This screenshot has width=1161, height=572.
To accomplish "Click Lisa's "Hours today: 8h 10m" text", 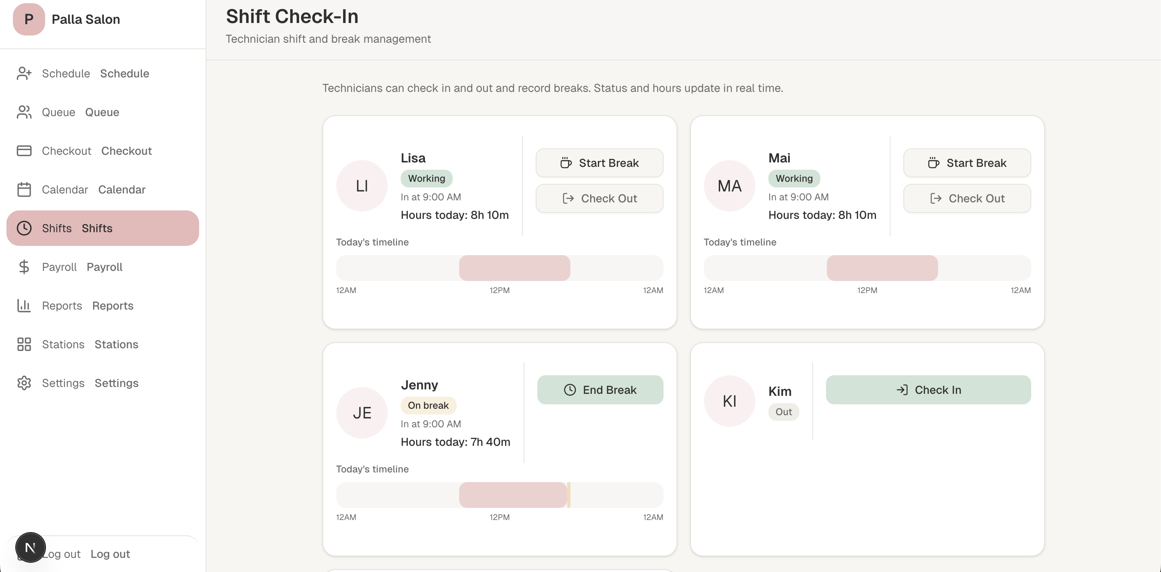I will 455,215.
